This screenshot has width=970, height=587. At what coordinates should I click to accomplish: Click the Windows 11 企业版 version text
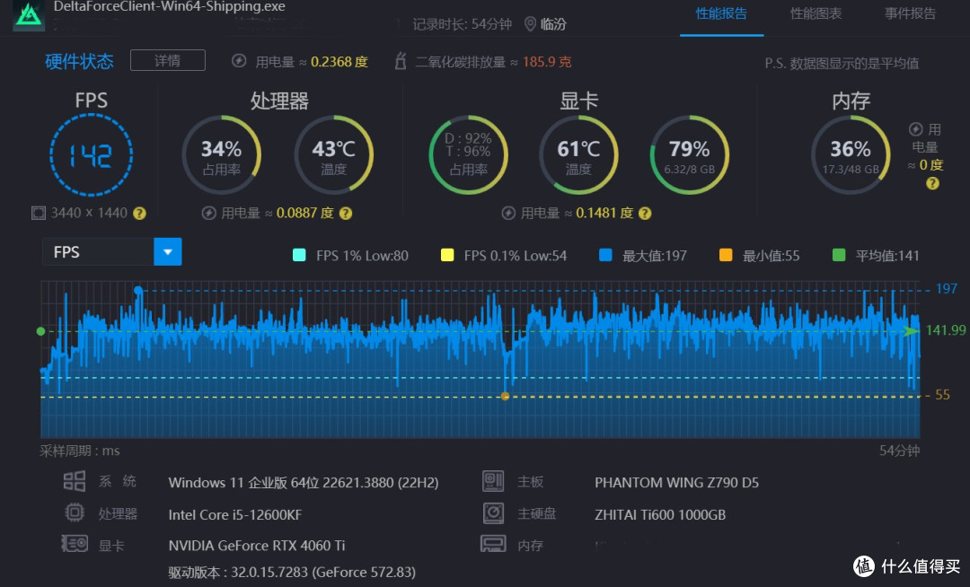(x=304, y=483)
